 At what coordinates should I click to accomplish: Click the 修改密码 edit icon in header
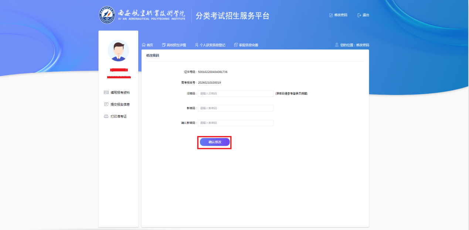click(331, 15)
